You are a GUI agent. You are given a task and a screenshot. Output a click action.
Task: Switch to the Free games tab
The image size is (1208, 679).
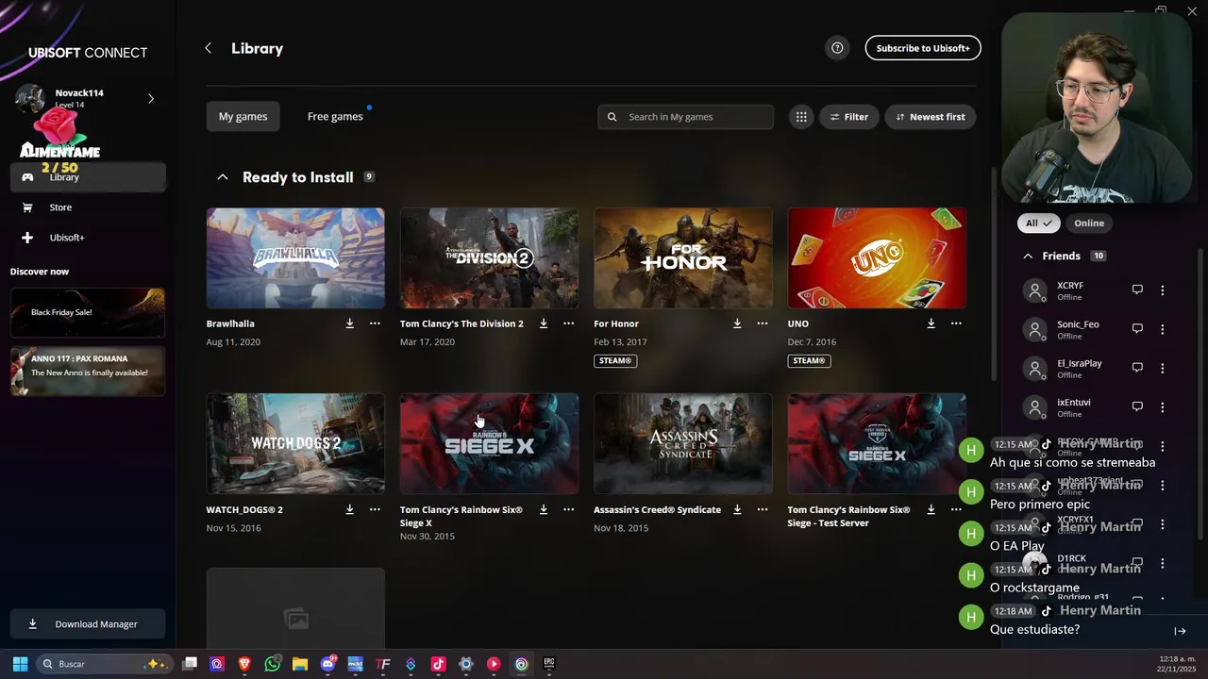click(335, 117)
